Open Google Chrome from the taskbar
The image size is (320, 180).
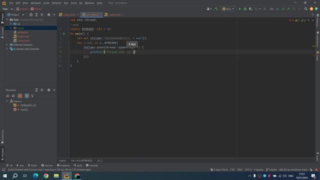tap(46, 175)
